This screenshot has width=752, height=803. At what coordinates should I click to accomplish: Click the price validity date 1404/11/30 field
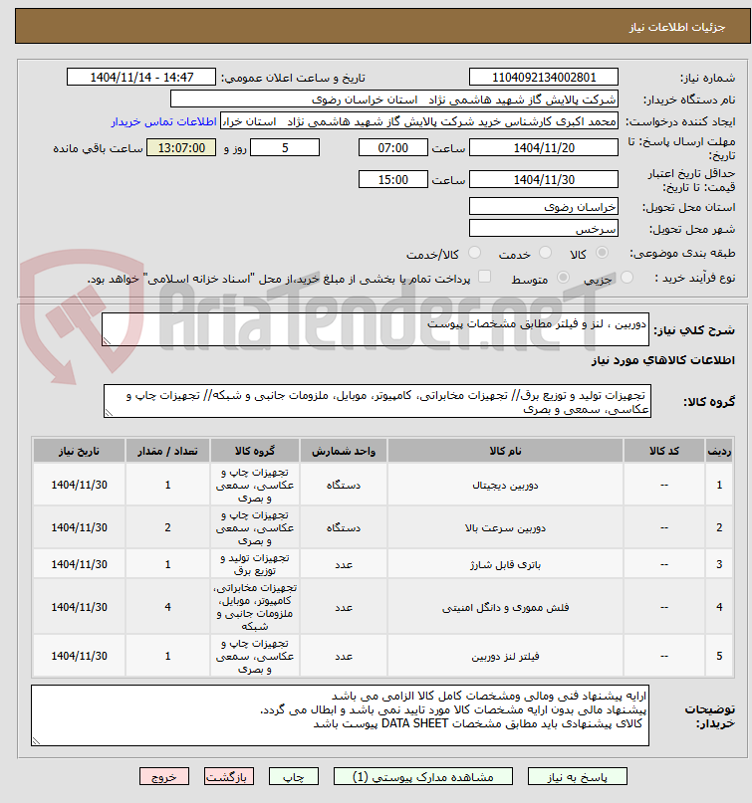[x=544, y=180]
